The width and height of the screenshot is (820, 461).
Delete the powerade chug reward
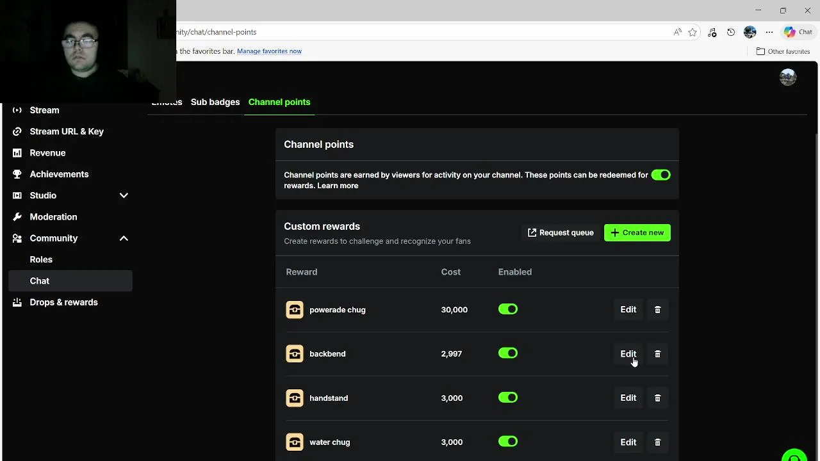click(657, 310)
